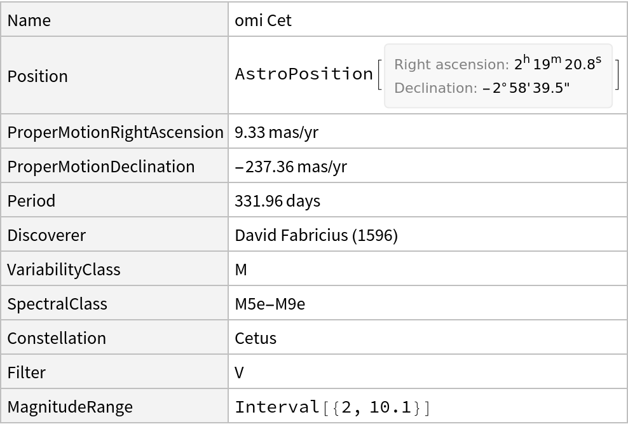Screen dimensions: 628x445
Task: Select the M5e–M9e spectral class value
Action: pos(270,304)
